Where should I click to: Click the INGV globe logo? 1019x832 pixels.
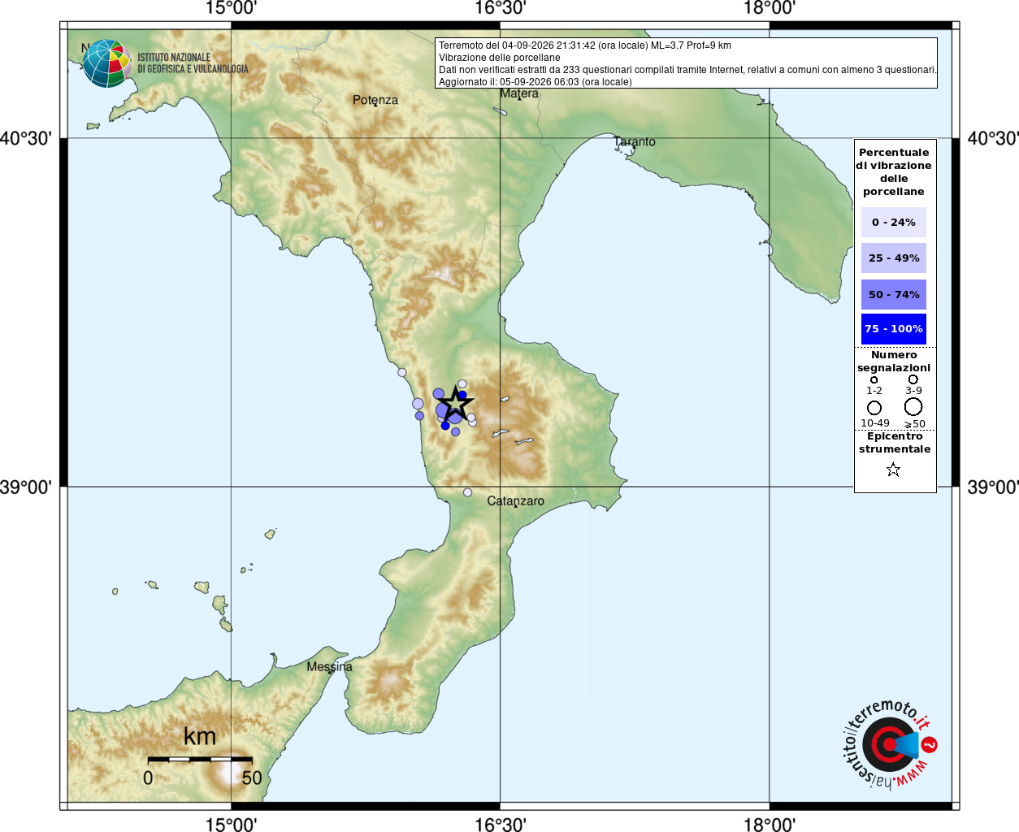(x=107, y=63)
